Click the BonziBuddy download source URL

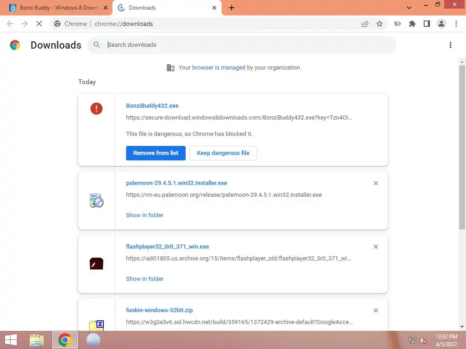(238, 118)
